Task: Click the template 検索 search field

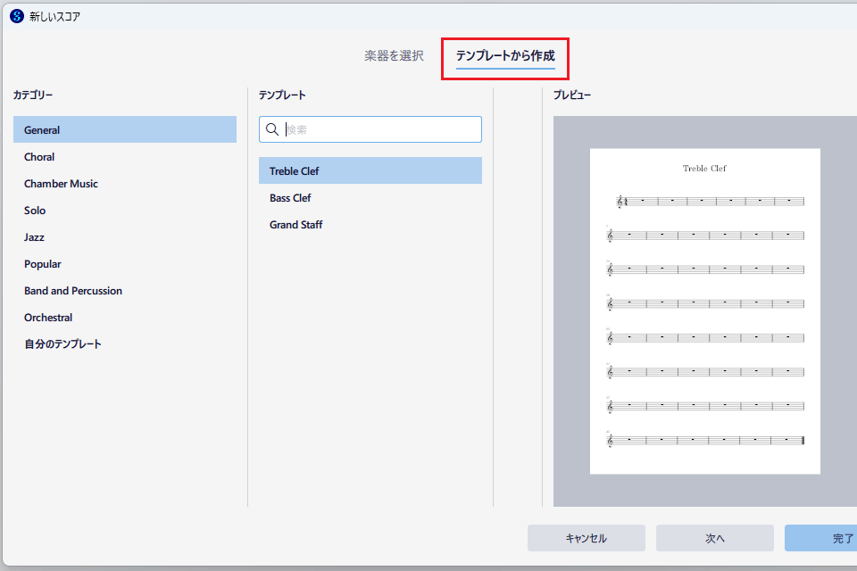Action: pyautogui.click(x=379, y=129)
